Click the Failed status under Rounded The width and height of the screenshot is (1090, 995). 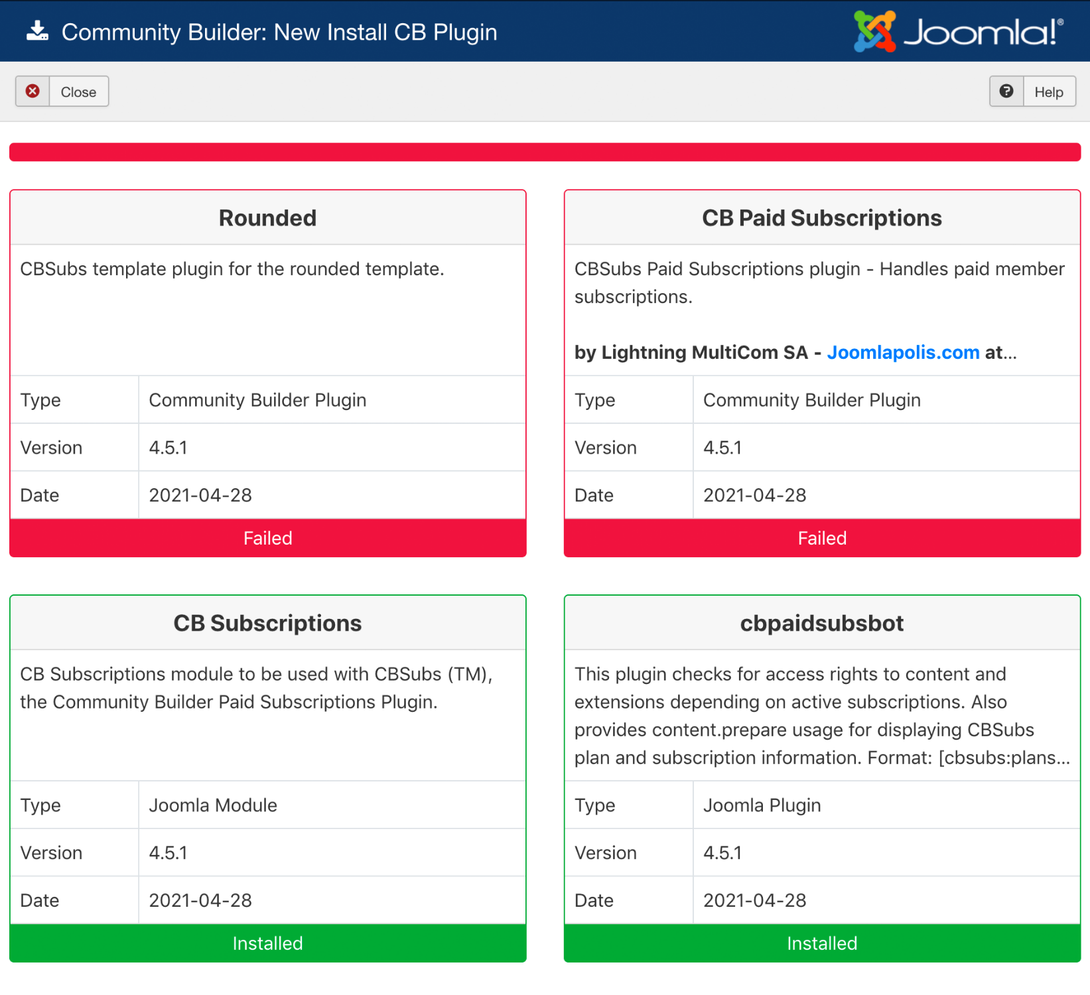267,538
